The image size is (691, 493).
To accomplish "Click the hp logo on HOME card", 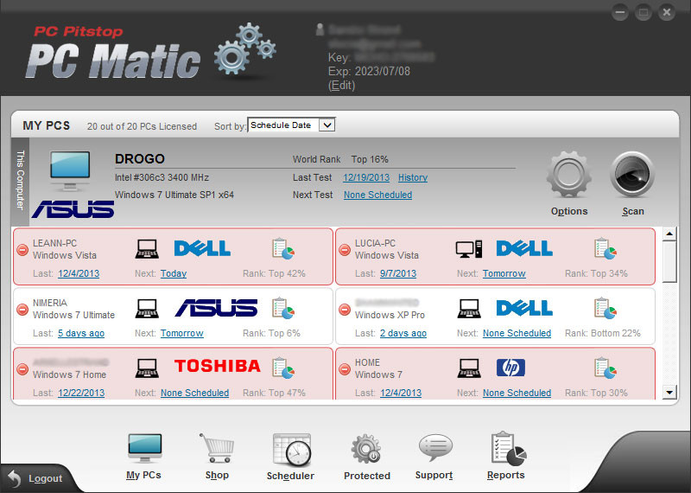I will 510,368.
